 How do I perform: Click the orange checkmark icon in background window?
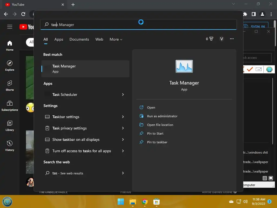coord(250,69)
